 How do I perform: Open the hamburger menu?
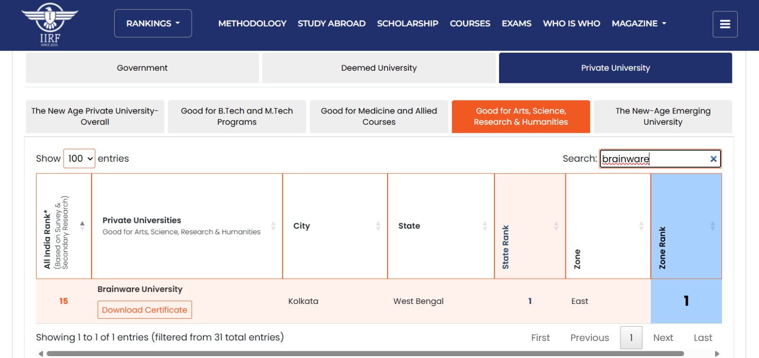click(724, 24)
